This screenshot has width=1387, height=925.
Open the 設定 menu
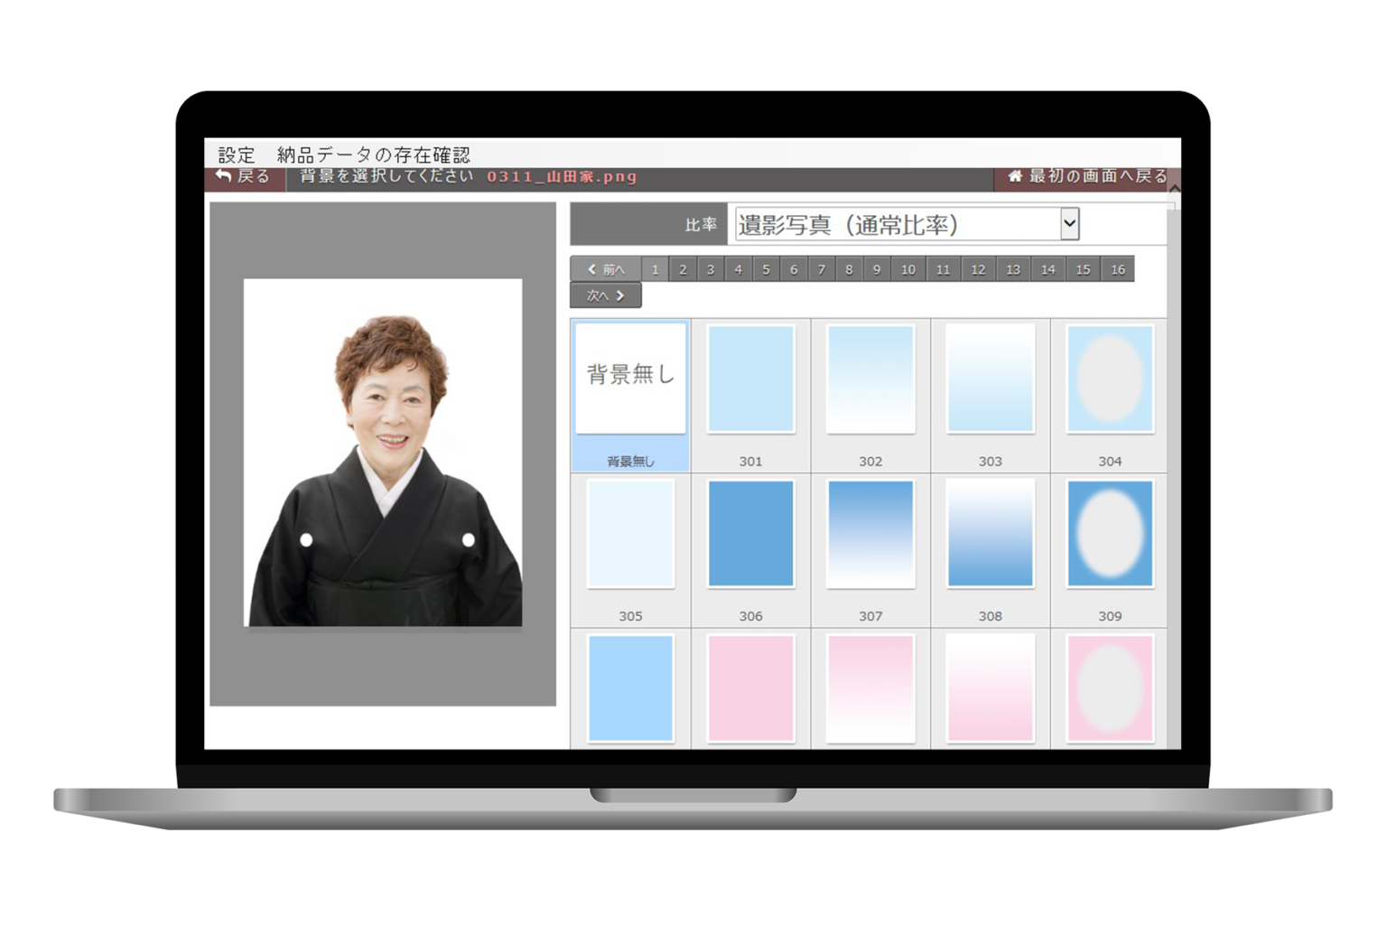coord(237,154)
